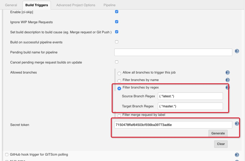245x161 pixels.
Task: Open help for Secret token field
Action: click(x=237, y=124)
